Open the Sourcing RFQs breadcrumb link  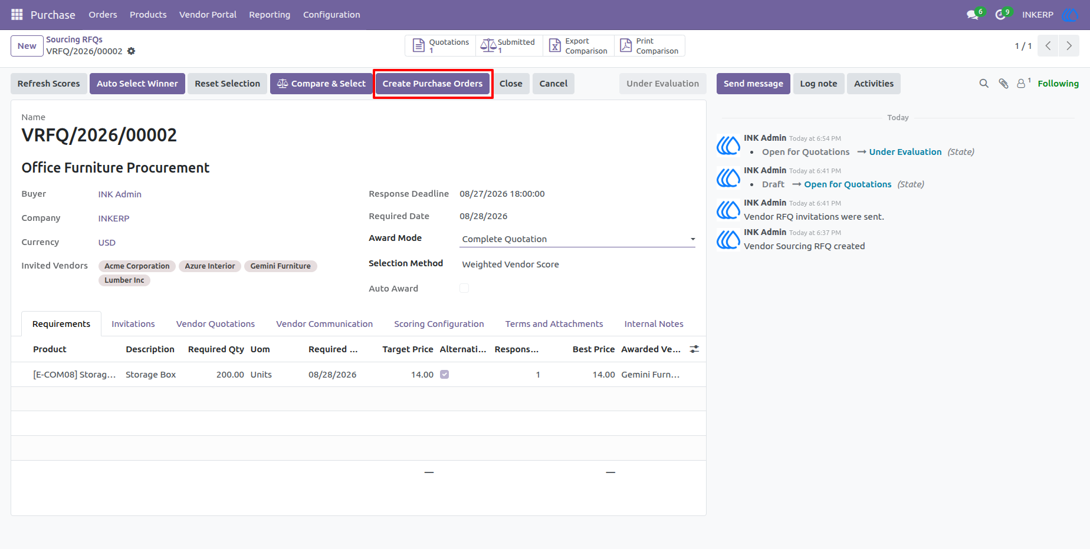[74, 39]
